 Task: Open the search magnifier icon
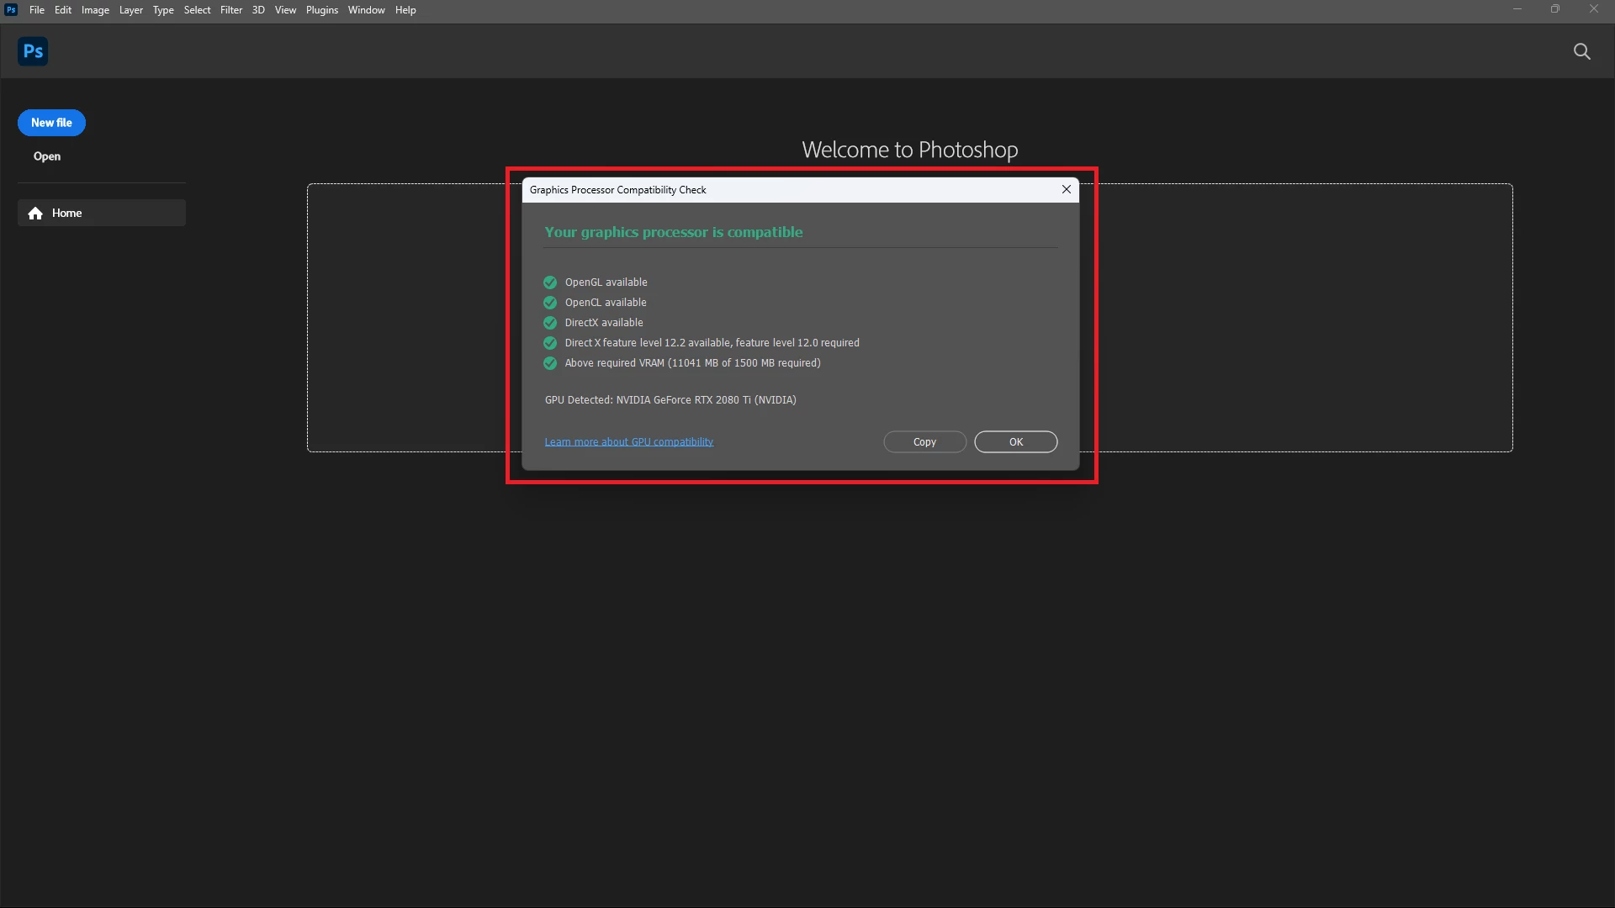click(x=1581, y=51)
